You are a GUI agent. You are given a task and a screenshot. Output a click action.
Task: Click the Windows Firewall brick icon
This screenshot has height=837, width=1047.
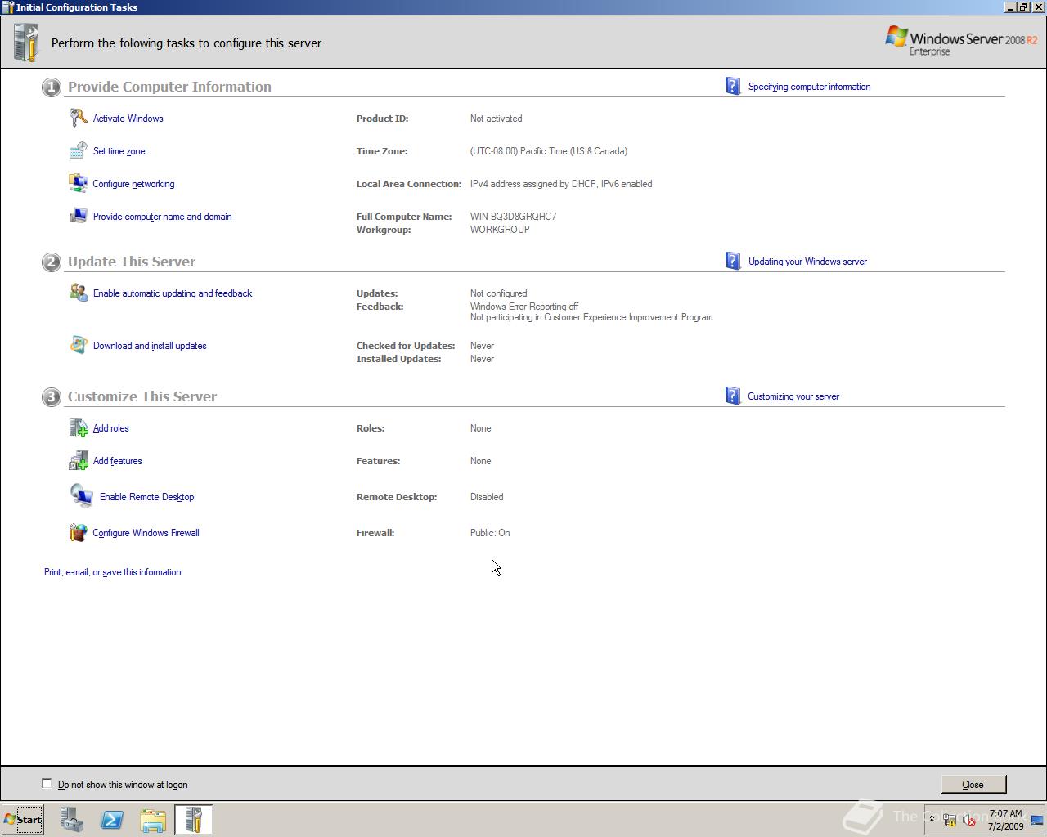[x=78, y=532]
